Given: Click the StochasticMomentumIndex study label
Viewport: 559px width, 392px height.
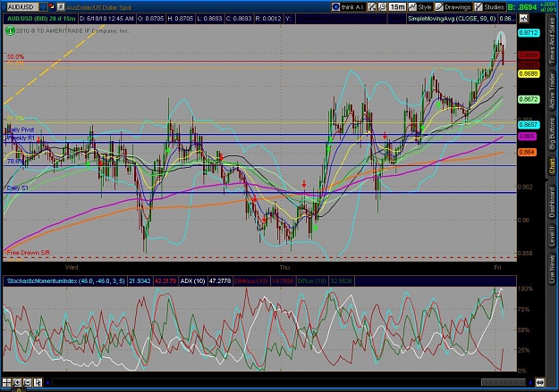Looking at the screenshot, I should click(66, 281).
